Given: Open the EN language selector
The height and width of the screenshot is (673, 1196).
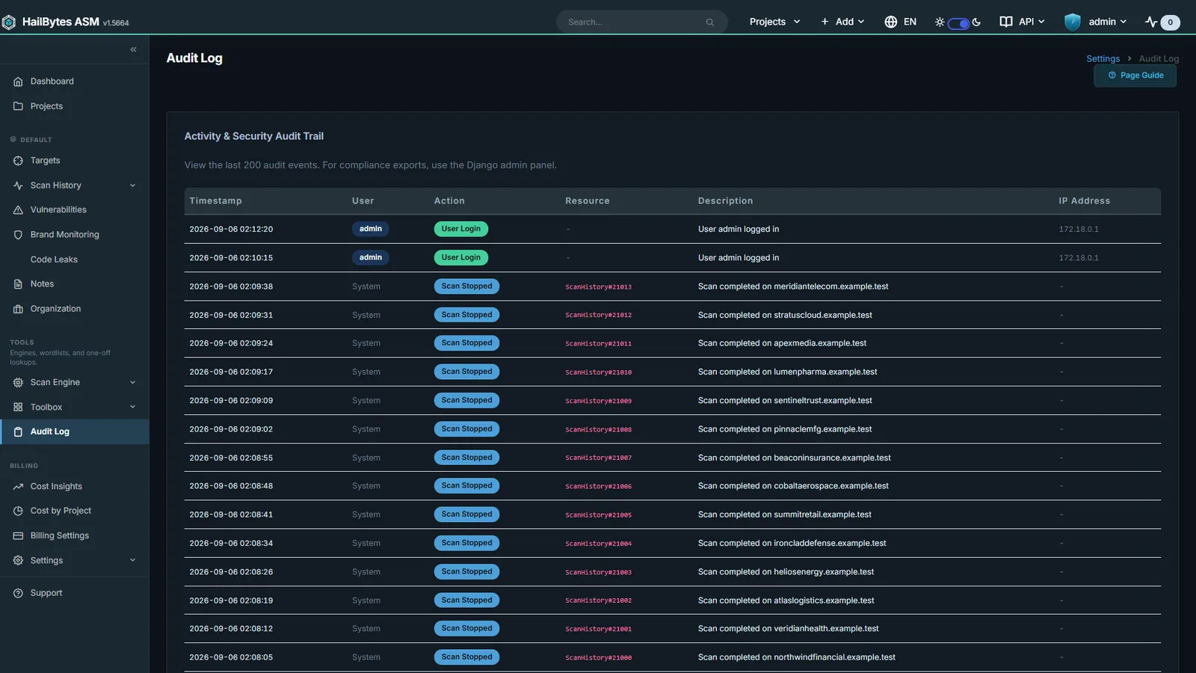Looking at the screenshot, I should 901,22.
